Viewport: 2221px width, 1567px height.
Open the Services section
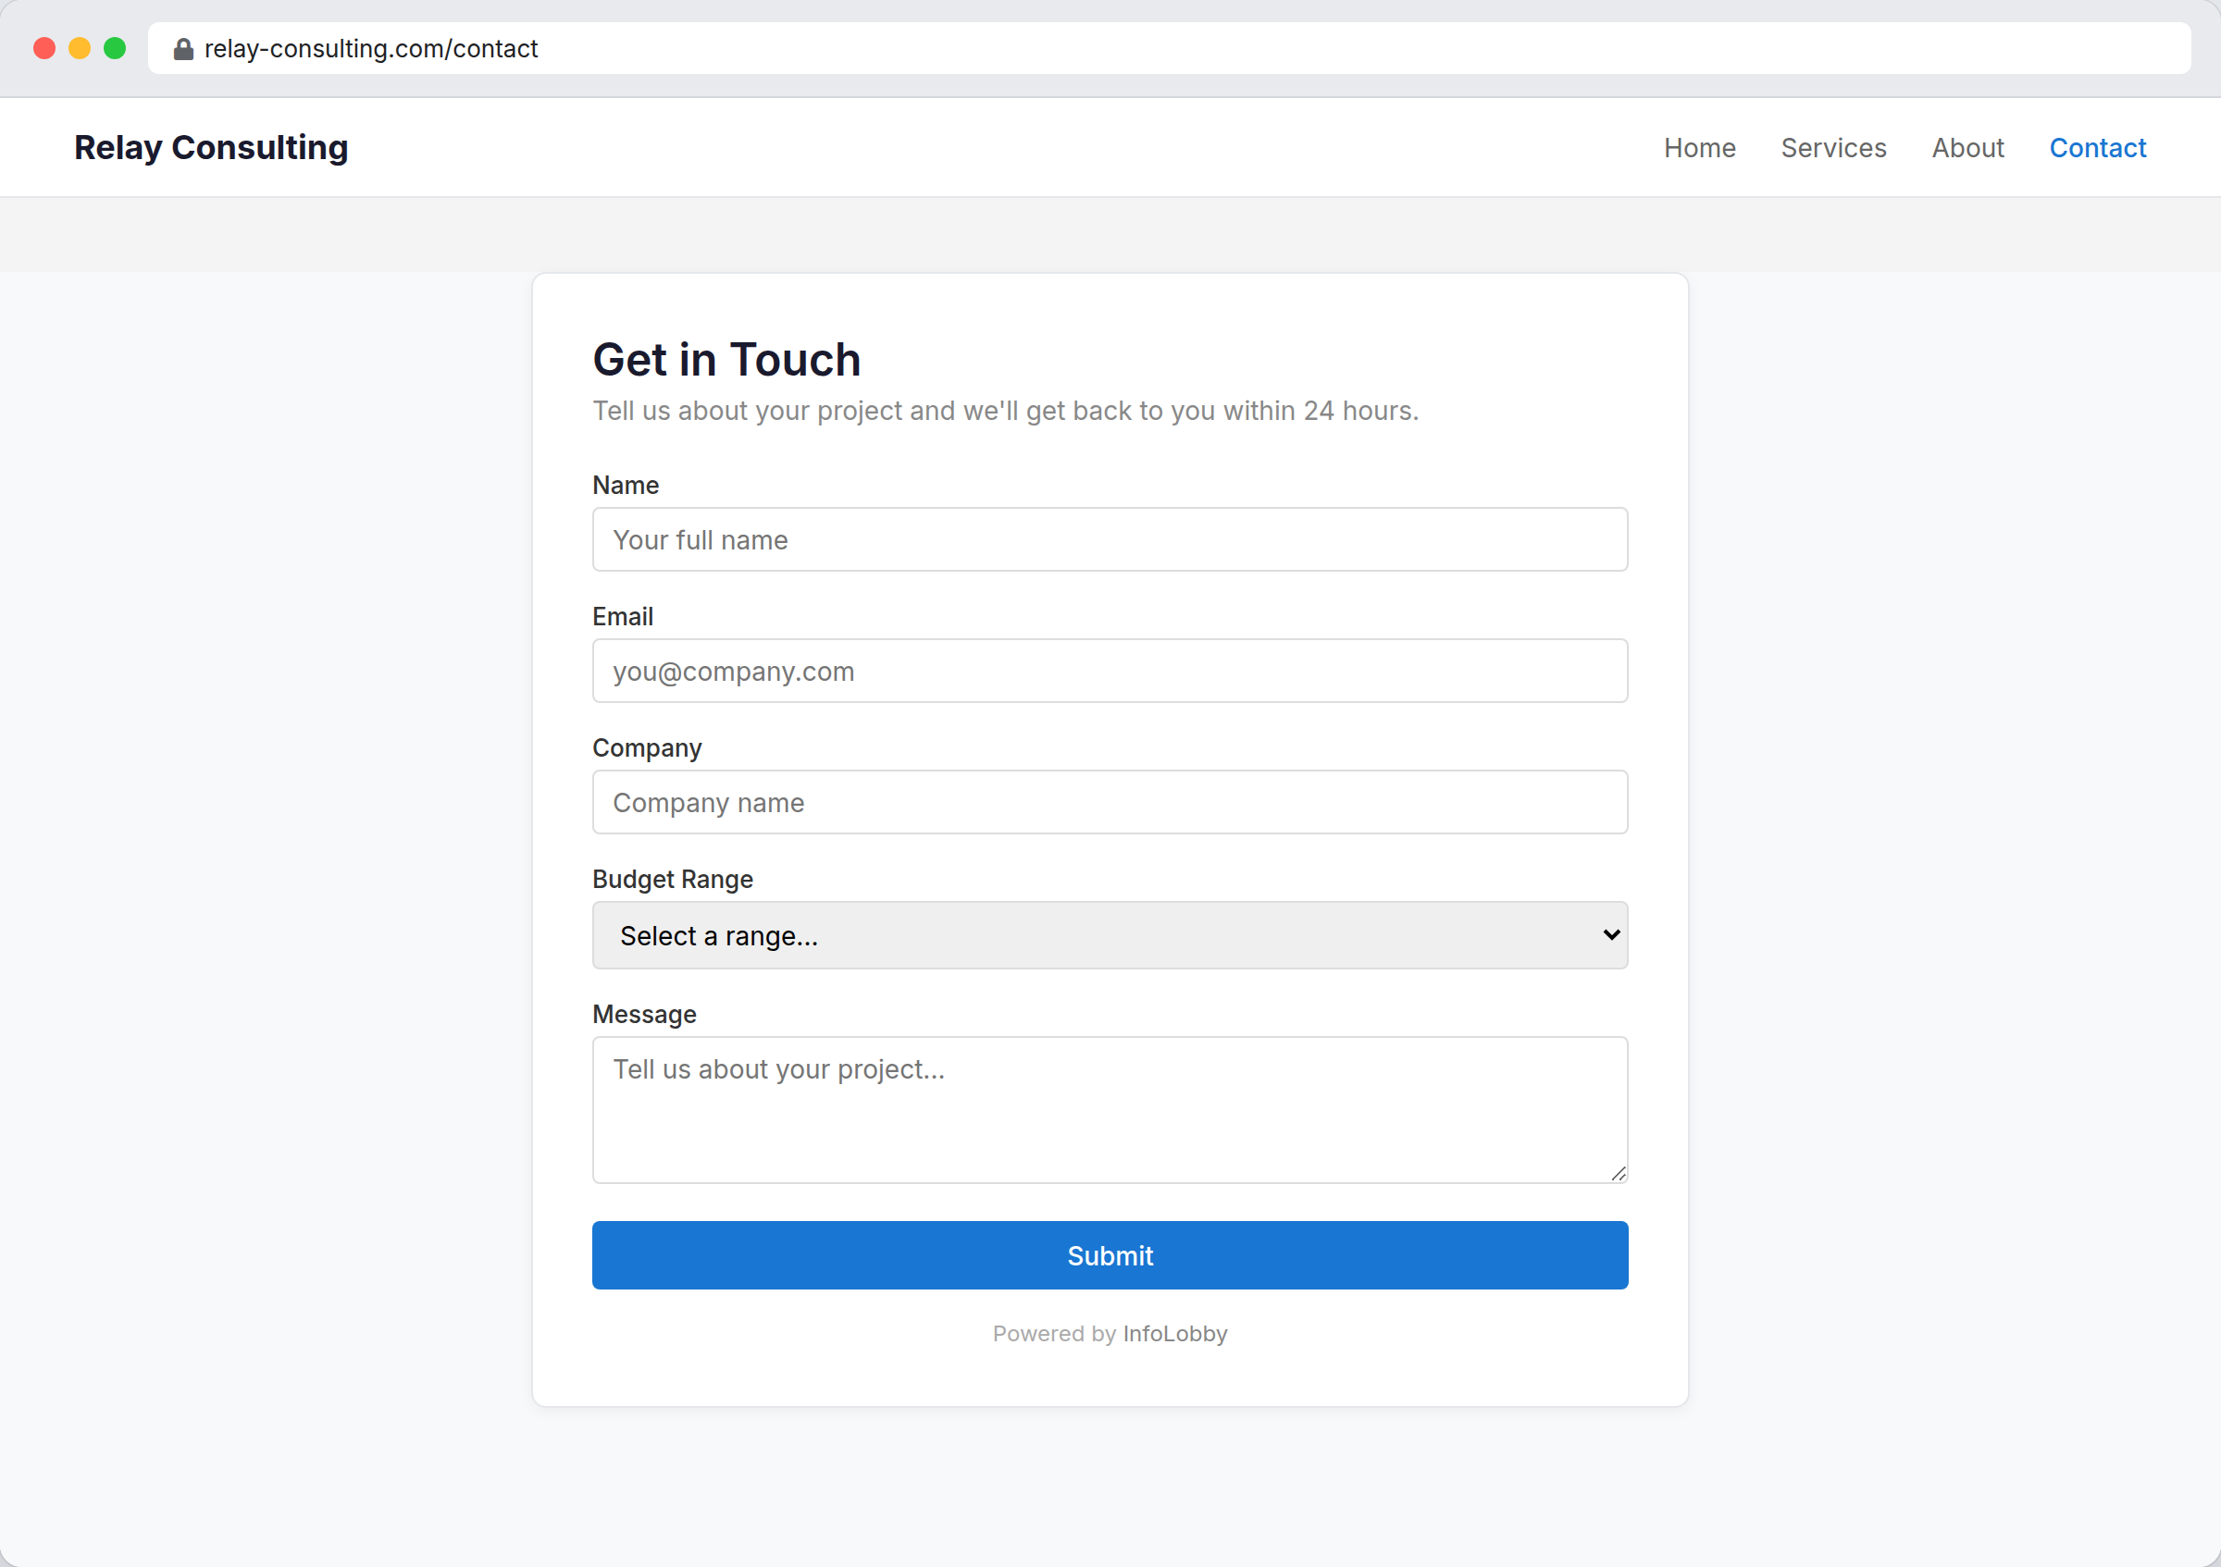(1833, 147)
